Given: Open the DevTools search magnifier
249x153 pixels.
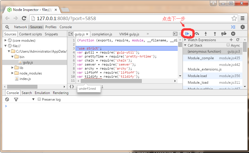Looking at the screenshot, I should [x=7, y=27].
